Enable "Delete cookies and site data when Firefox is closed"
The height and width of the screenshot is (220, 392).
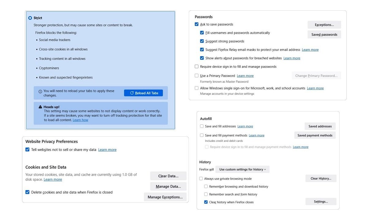[28, 192]
